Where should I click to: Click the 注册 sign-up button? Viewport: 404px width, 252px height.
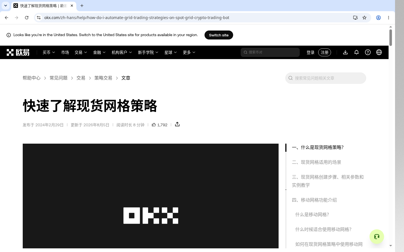tap(325, 52)
